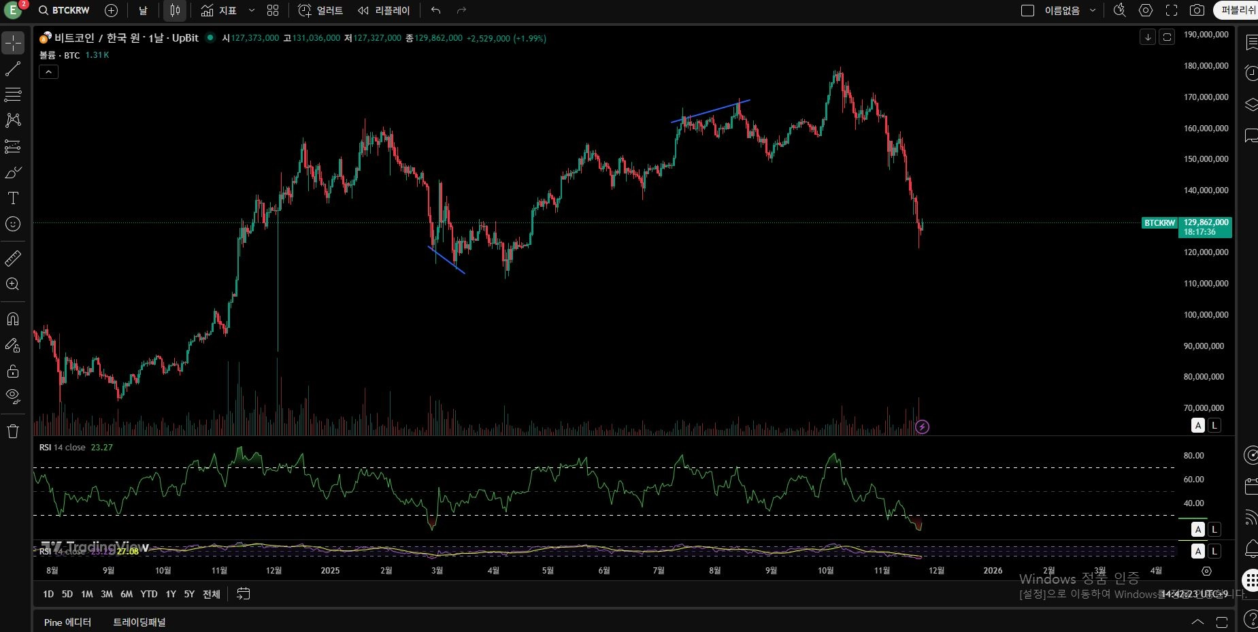Pick the ruler measure tool

pos(13,259)
